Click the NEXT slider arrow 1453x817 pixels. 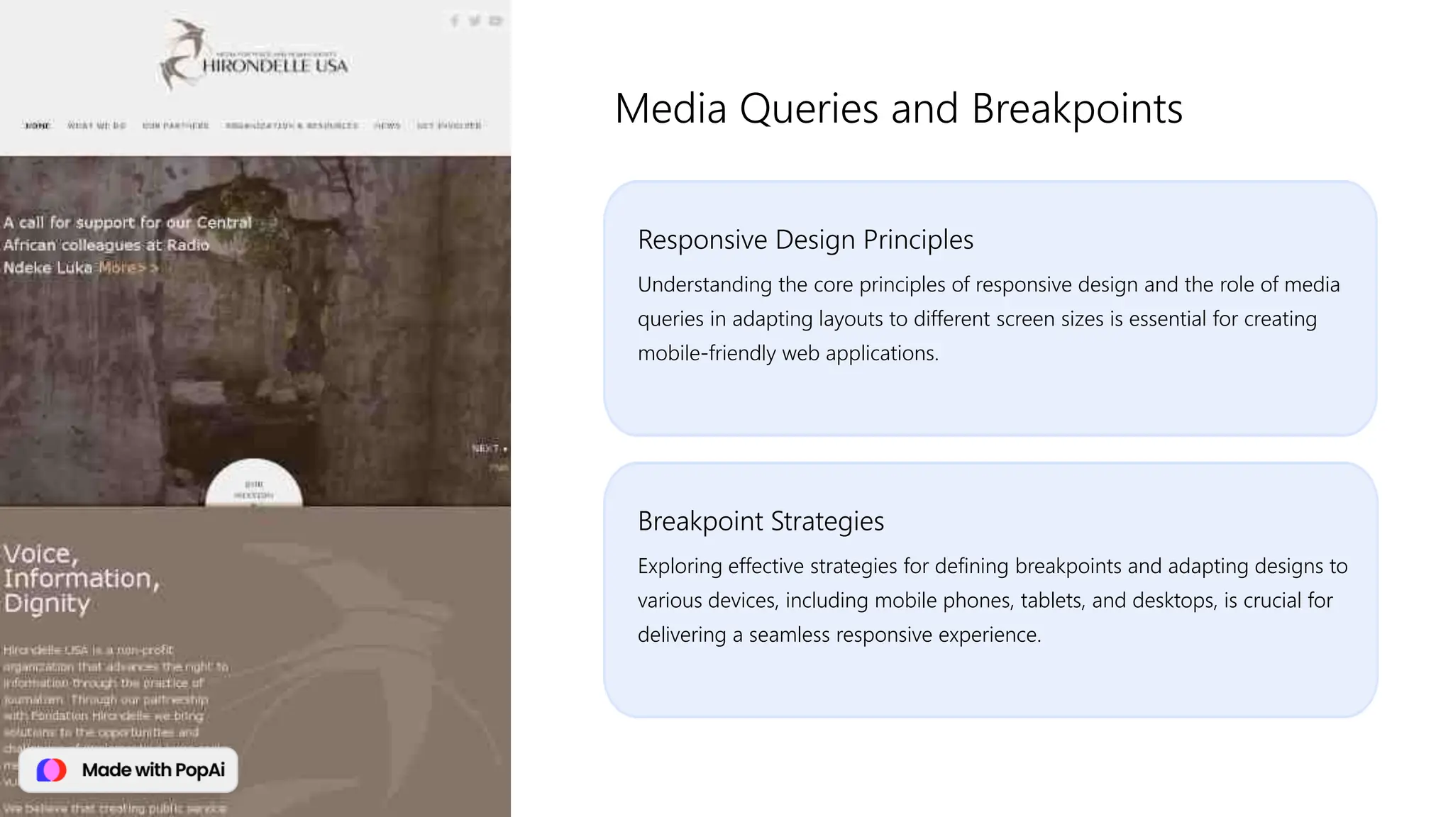489,449
